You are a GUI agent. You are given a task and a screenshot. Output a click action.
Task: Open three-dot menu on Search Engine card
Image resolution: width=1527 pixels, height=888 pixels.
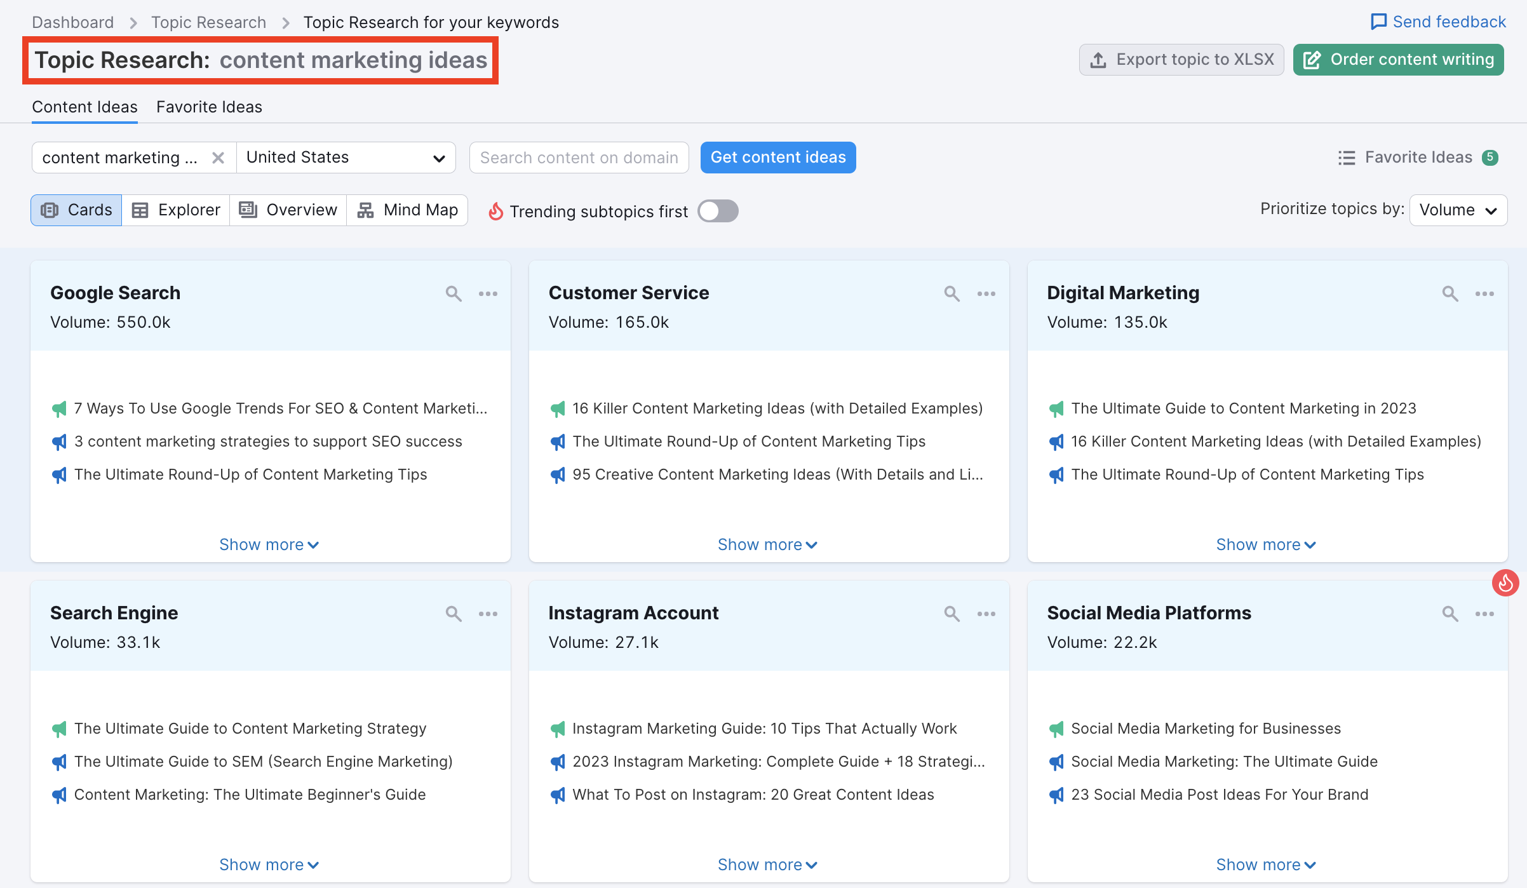pyautogui.click(x=488, y=614)
